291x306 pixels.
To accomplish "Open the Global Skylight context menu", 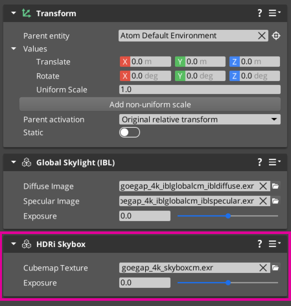I will [274, 162].
